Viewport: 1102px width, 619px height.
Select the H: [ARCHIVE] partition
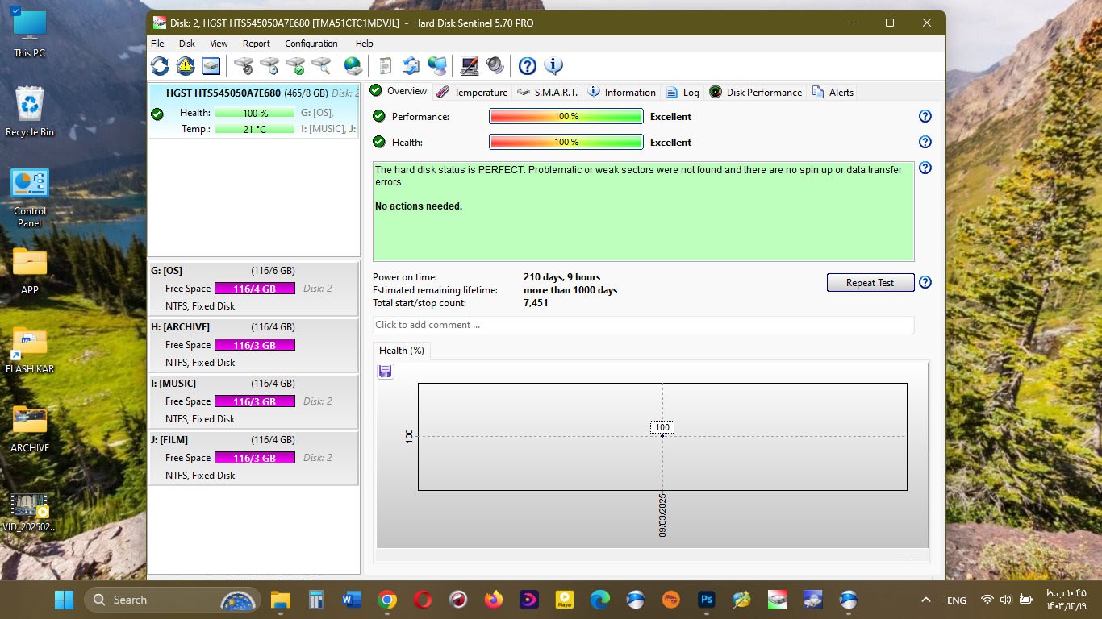point(253,344)
